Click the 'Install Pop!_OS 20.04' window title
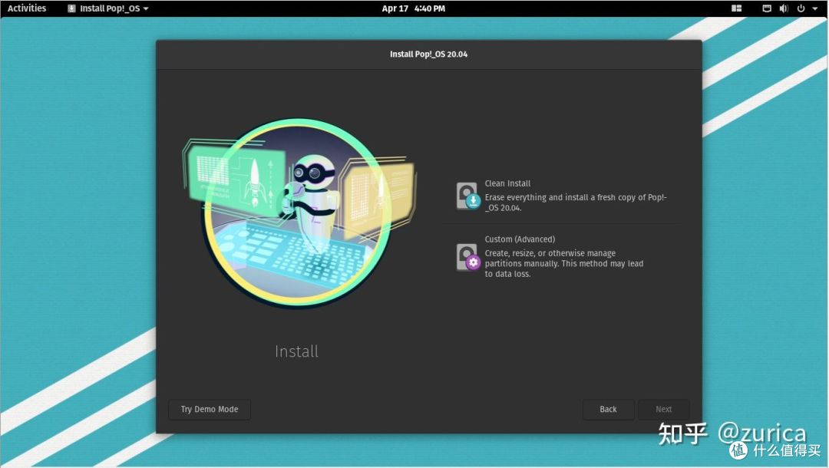Image resolution: width=829 pixels, height=468 pixels. (429, 54)
